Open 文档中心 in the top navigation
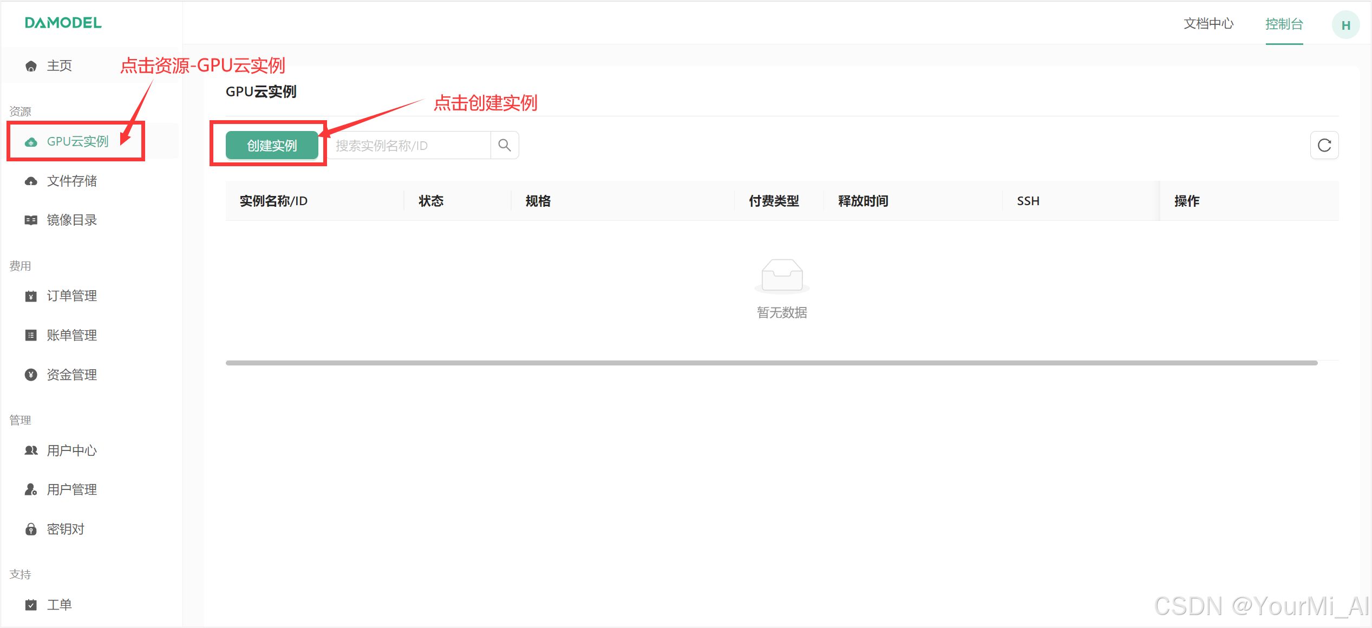 tap(1208, 24)
